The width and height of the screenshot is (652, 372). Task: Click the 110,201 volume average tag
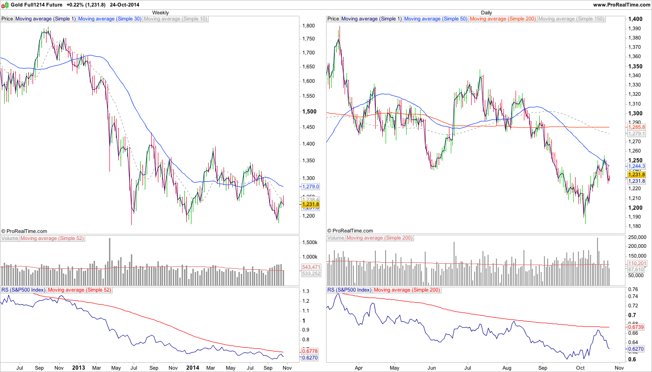point(637,264)
